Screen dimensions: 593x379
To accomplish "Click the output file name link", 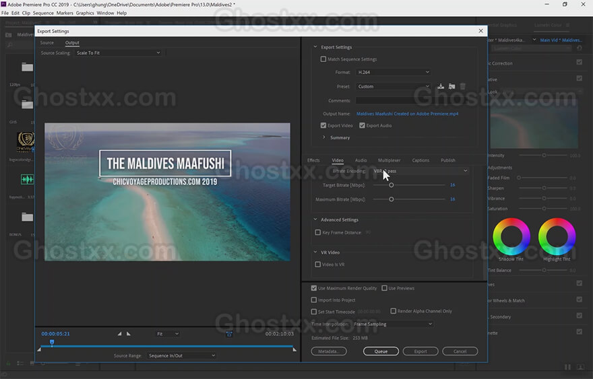I will click(407, 114).
